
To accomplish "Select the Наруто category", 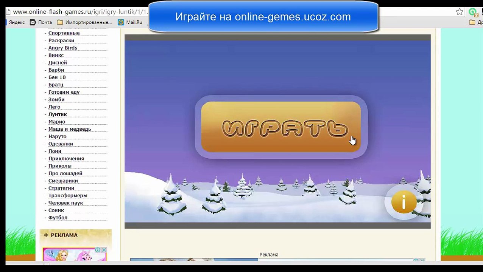I will tap(57, 136).
